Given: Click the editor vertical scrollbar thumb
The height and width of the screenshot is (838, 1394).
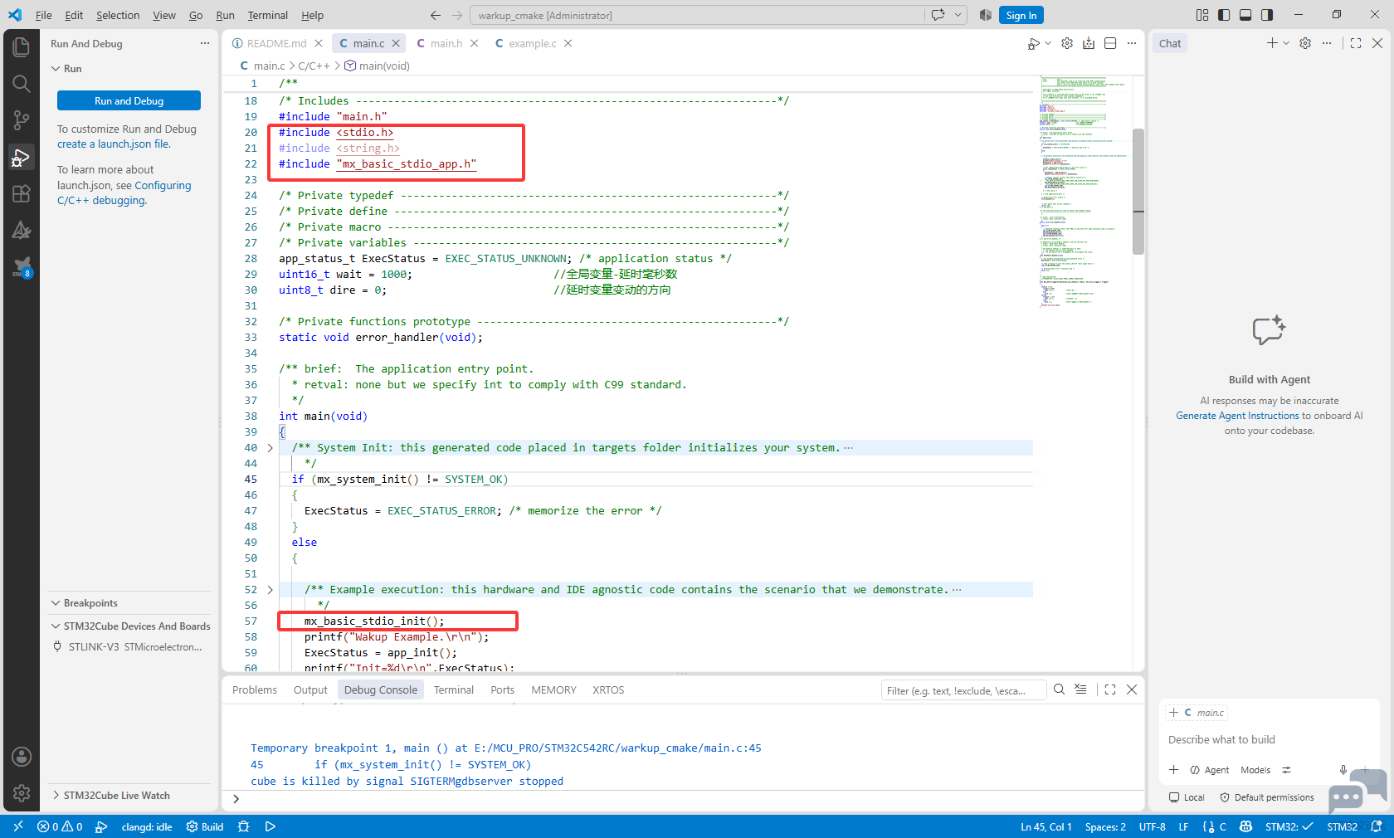Looking at the screenshot, I should tap(1138, 191).
